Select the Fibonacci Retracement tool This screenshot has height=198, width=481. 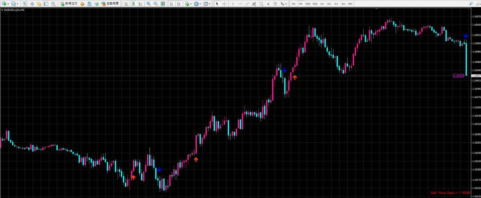point(261,4)
